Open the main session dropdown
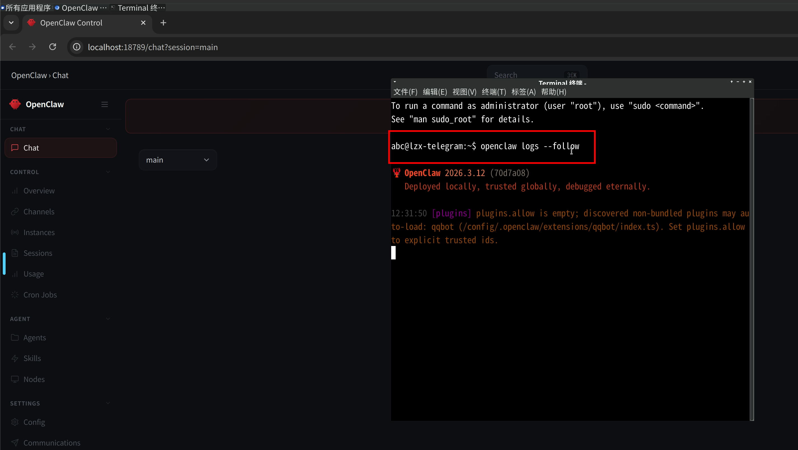The width and height of the screenshot is (798, 450). 178,160
